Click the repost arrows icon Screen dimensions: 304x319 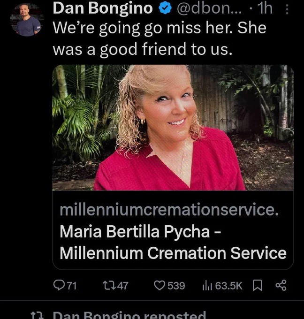click(109, 285)
